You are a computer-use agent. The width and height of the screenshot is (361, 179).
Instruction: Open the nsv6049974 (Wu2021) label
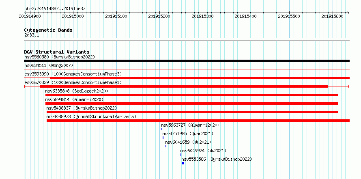[x=203, y=151]
